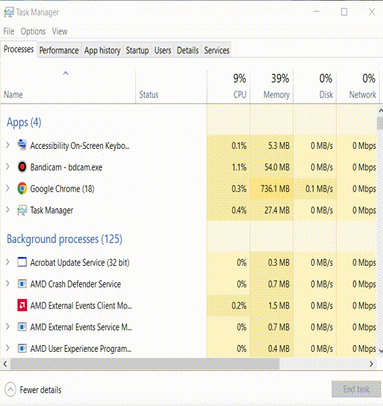Open the Users tab
Viewport: 383px width, 406px height.
162,50
